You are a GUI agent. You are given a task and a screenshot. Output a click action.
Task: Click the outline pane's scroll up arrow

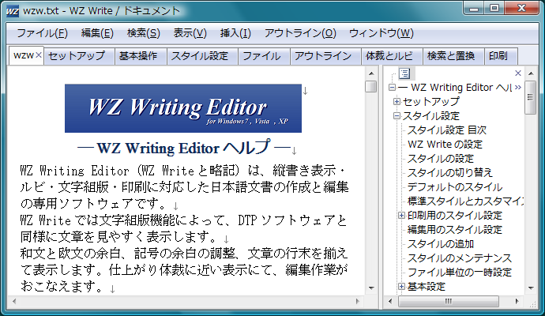pyautogui.click(x=531, y=73)
